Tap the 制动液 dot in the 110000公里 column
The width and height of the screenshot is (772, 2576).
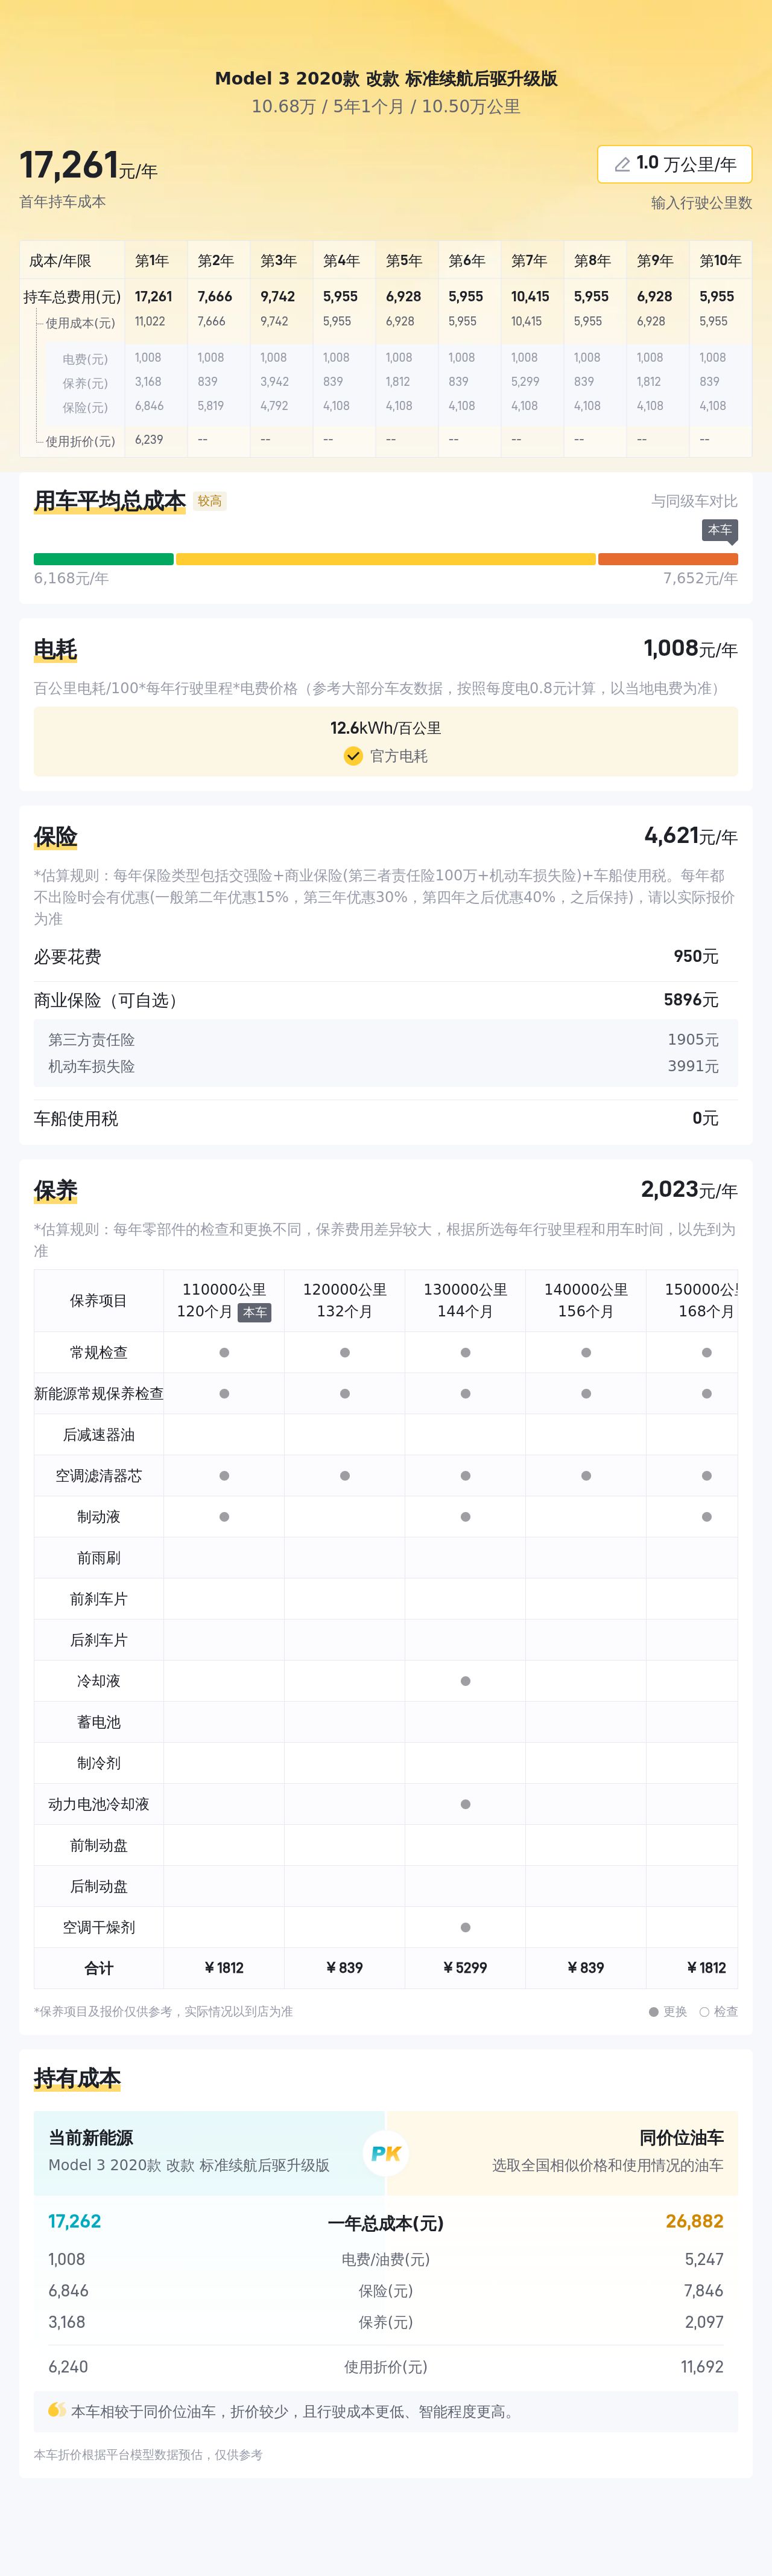click(224, 1517)
